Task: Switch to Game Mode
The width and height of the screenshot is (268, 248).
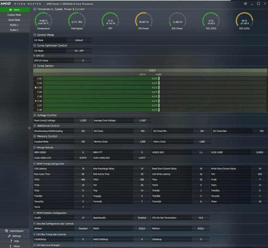Action: [x=14, y=20]
